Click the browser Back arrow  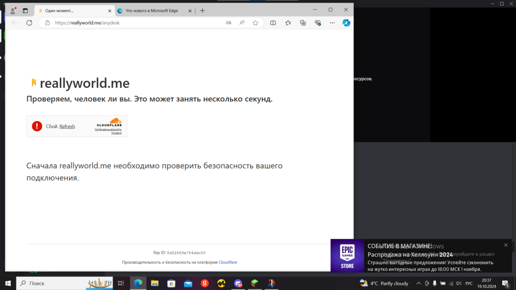click(x=14, y=23)
